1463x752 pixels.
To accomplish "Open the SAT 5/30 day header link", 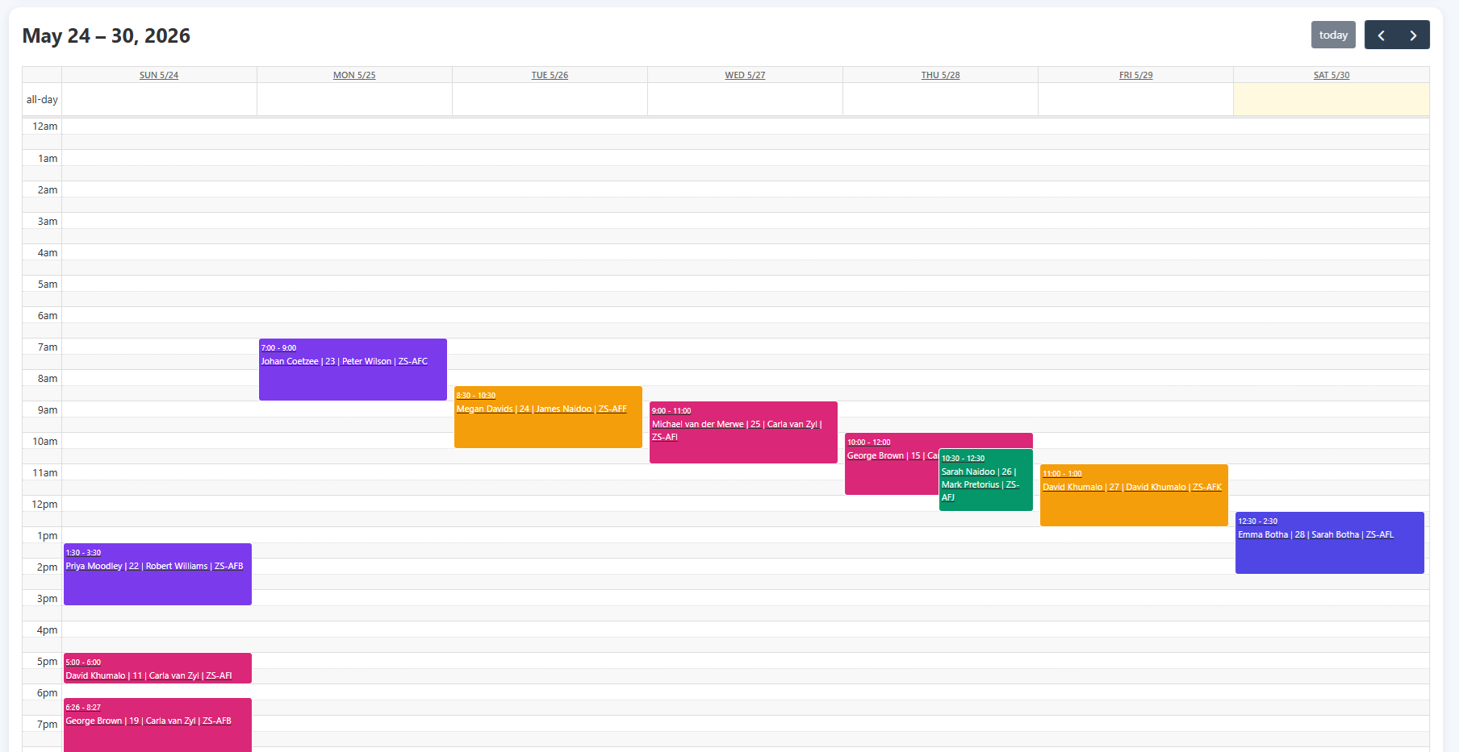I will [1331, 75].
